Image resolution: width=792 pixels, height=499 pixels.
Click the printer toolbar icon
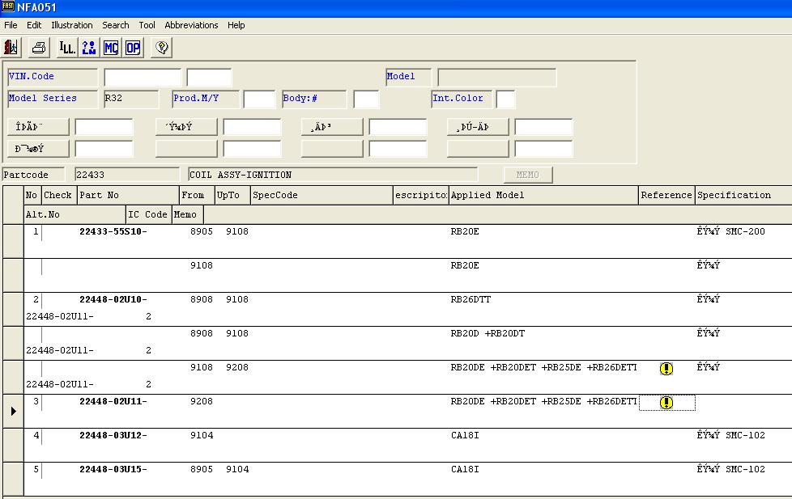[39, 48]
